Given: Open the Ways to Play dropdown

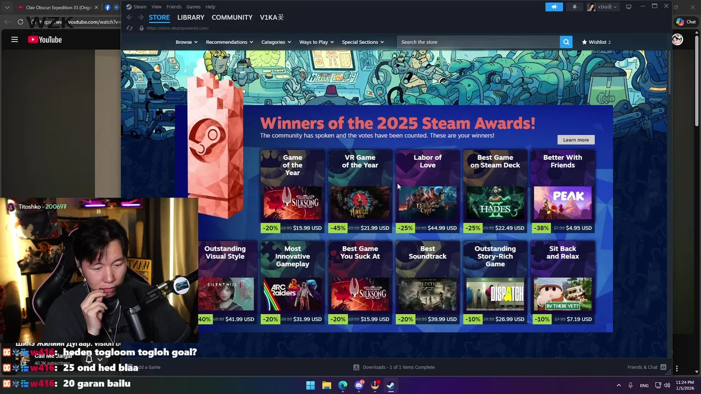Looking at the screenshot, I should pos(316,42).
